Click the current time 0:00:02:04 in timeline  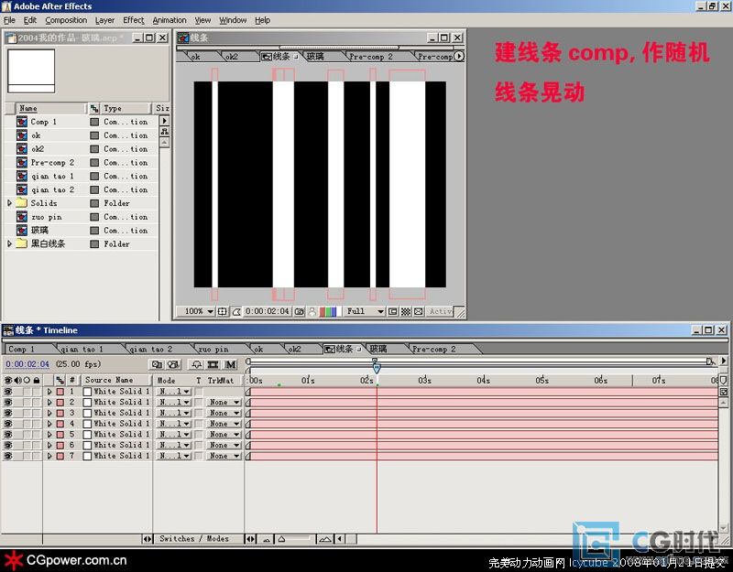[27, 364]
